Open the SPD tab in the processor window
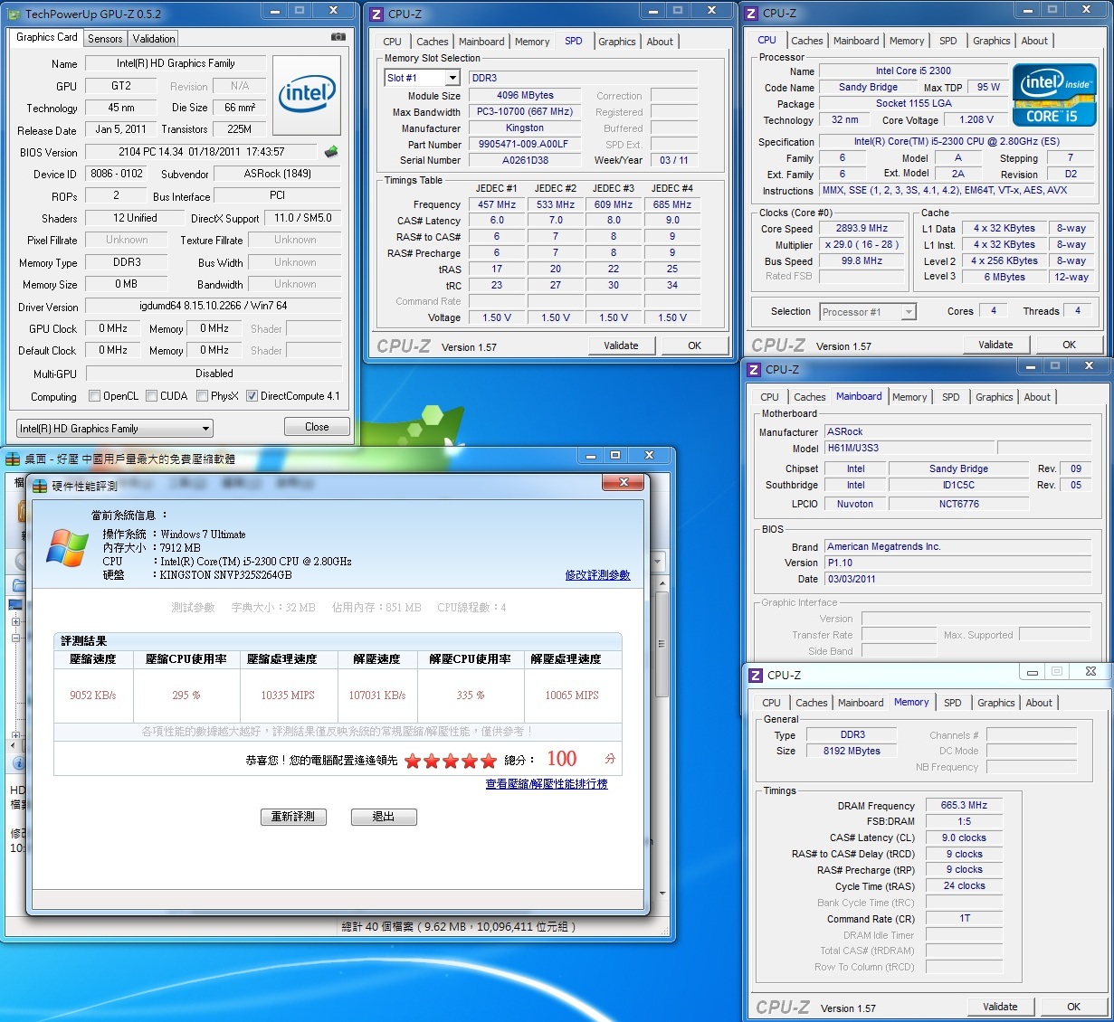 [x=948, y=41]
